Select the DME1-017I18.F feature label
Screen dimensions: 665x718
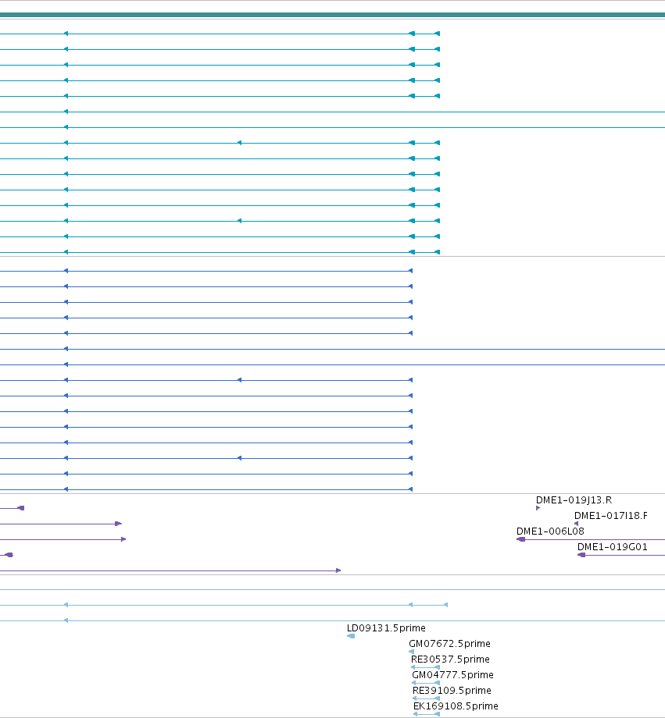(611, 516)
